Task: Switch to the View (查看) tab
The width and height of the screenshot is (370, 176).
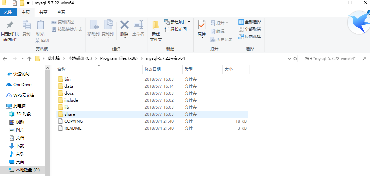Action: tap(61, 12)
